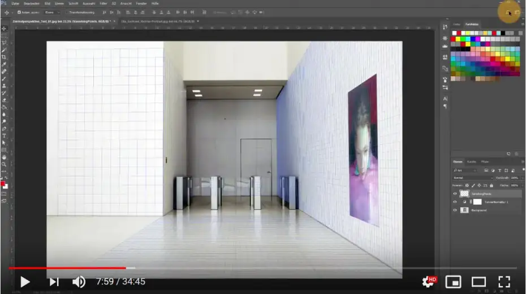Image resolution: width=526 pixels, height=294 pixels.
Task: Hide the Tonwertkorrektur 1 layer
Action: (455, 202)
